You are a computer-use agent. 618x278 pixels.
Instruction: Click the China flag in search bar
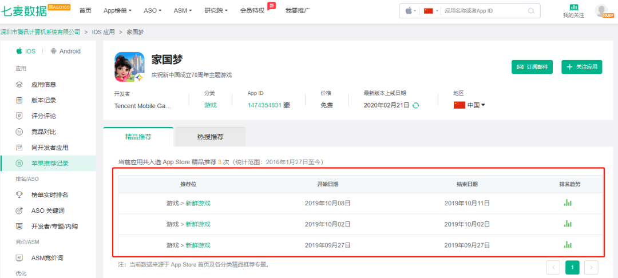tap(429, 11)
